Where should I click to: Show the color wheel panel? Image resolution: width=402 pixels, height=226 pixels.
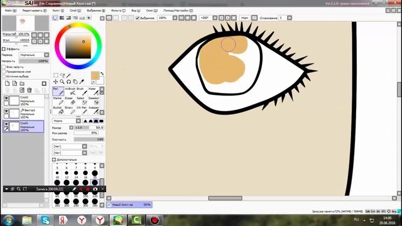pyautogui.click(x=55, y=18)
